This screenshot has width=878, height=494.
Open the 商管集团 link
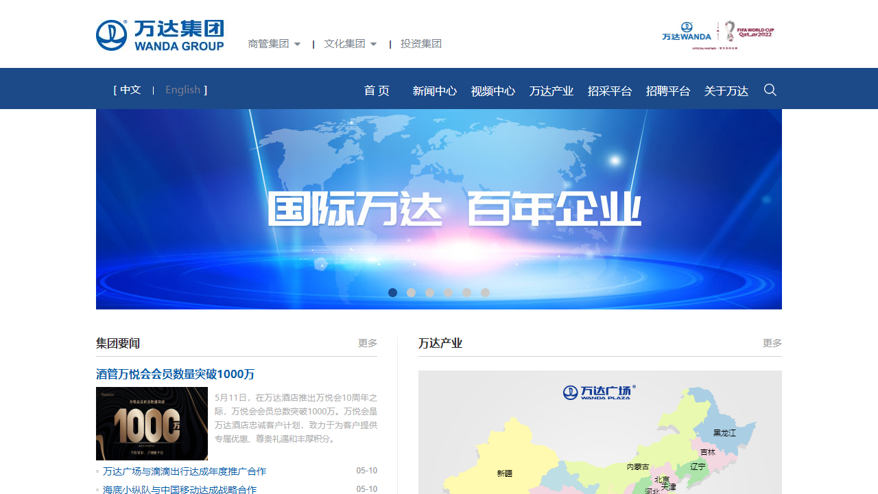click(268, 44)
